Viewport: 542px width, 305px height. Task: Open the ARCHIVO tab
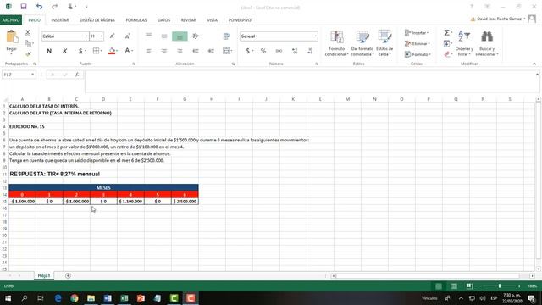11,20
